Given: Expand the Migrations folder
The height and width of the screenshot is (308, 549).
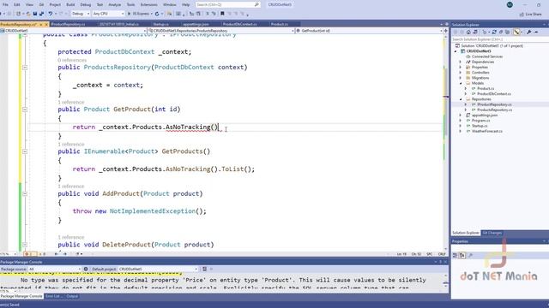Looking at the screenshot, I should 461,78.
